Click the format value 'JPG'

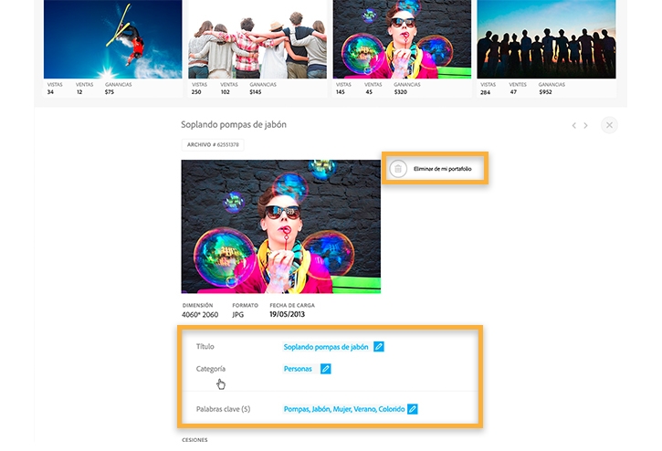click(238, 315)
